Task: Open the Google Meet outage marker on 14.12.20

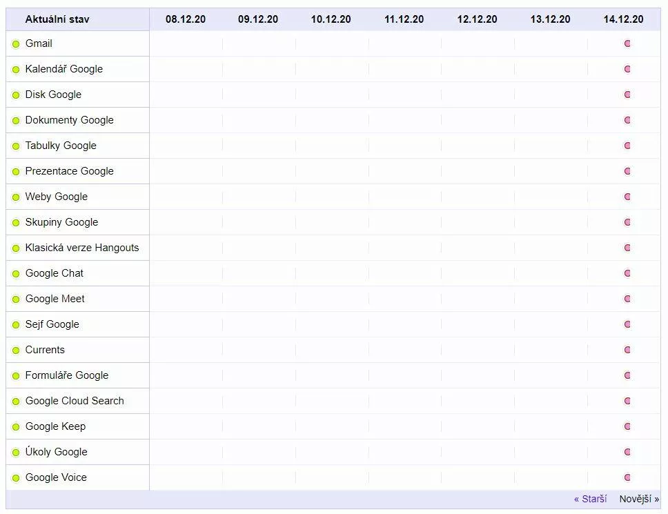Action: click(x=627, y=299)
